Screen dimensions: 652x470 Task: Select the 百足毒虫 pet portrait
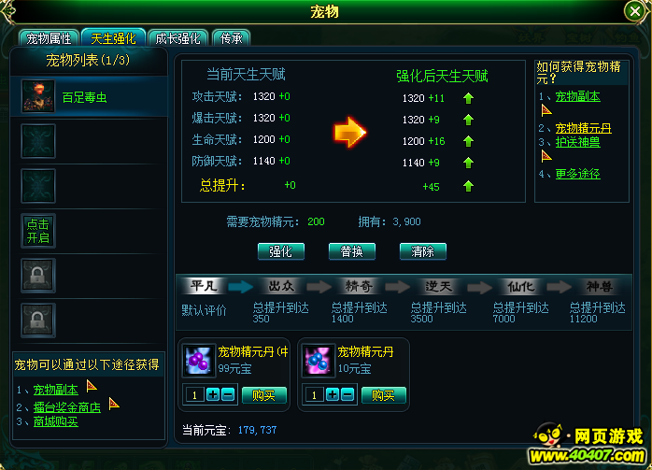tap(38, 96)
